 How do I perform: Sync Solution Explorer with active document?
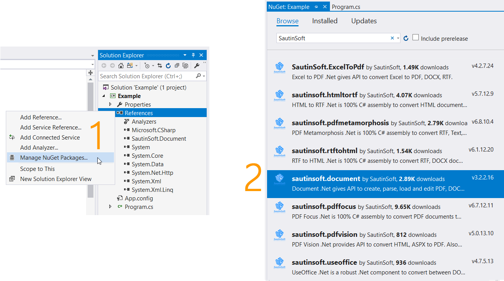(160, 65)
